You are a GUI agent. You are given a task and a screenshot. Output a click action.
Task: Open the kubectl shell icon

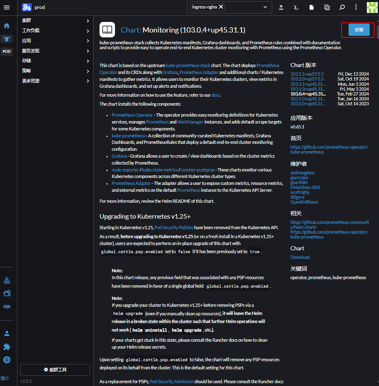coord(296,7)
